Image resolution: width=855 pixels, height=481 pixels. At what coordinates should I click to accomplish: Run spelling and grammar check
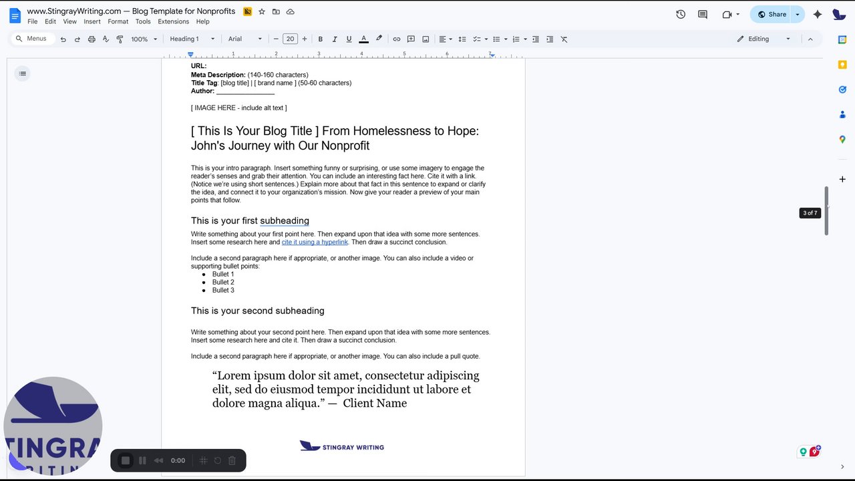pyautogui.click(x=106, y=39)
